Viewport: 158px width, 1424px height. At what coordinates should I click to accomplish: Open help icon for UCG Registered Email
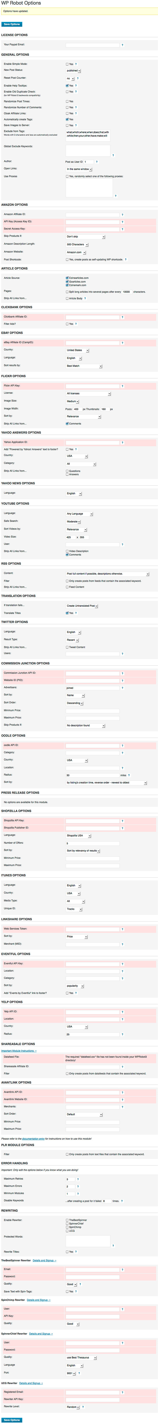click(x=122, y=1393)
